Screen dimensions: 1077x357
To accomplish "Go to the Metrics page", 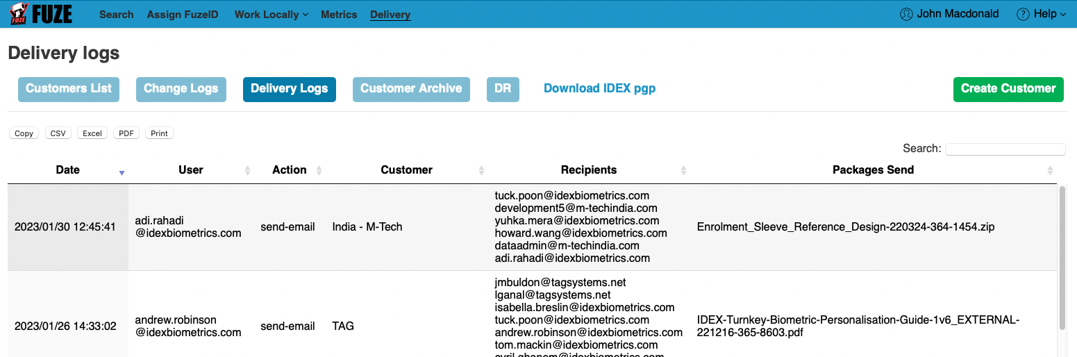I will coord(339,15).
